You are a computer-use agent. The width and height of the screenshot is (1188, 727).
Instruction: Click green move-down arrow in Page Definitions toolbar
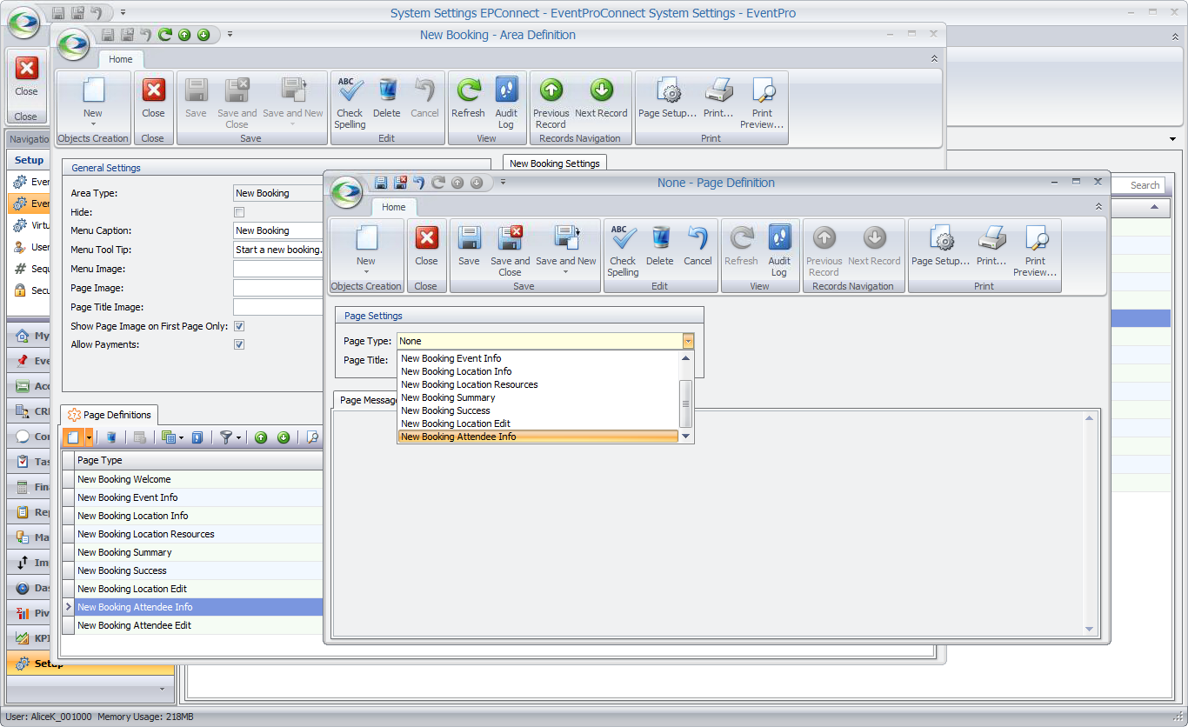tap(284, 437)
